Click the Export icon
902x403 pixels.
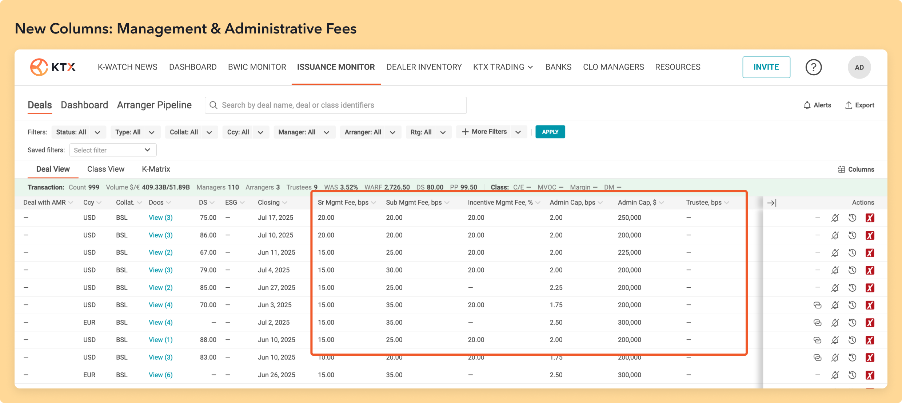coord(849,105)
